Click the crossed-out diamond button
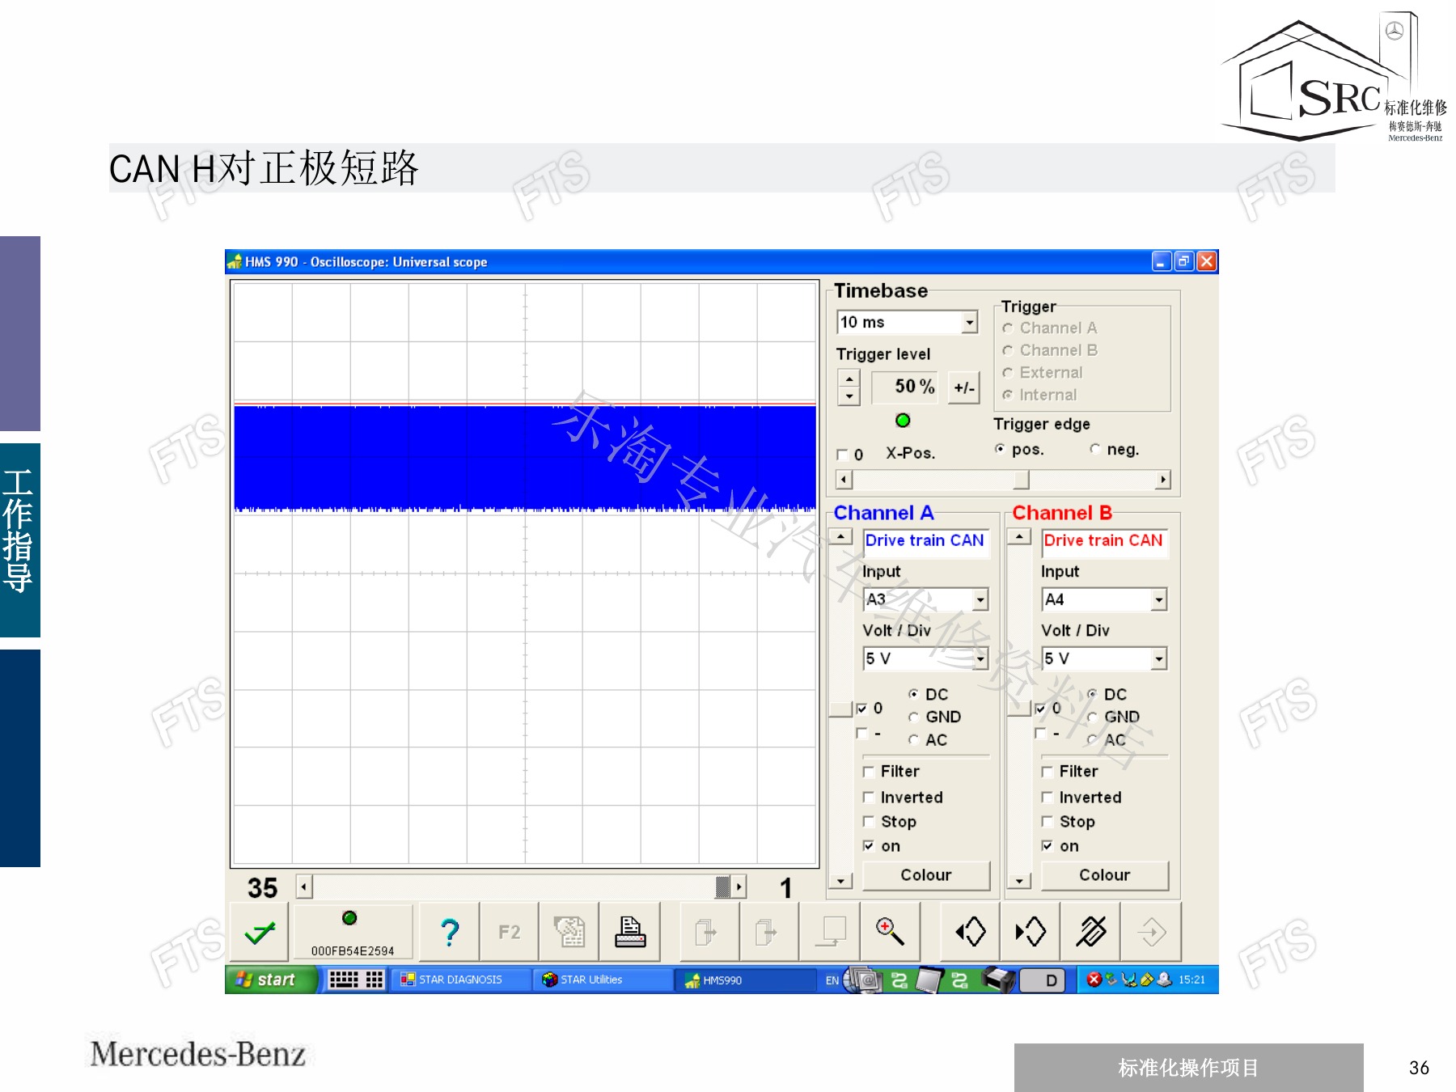 [1090, 933]
